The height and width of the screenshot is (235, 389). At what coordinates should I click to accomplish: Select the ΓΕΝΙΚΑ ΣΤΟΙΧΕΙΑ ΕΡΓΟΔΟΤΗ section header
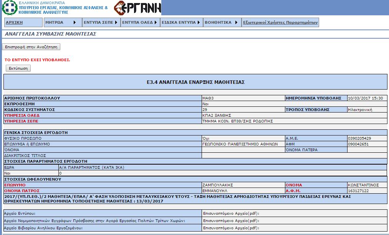(x=36, y=132)
